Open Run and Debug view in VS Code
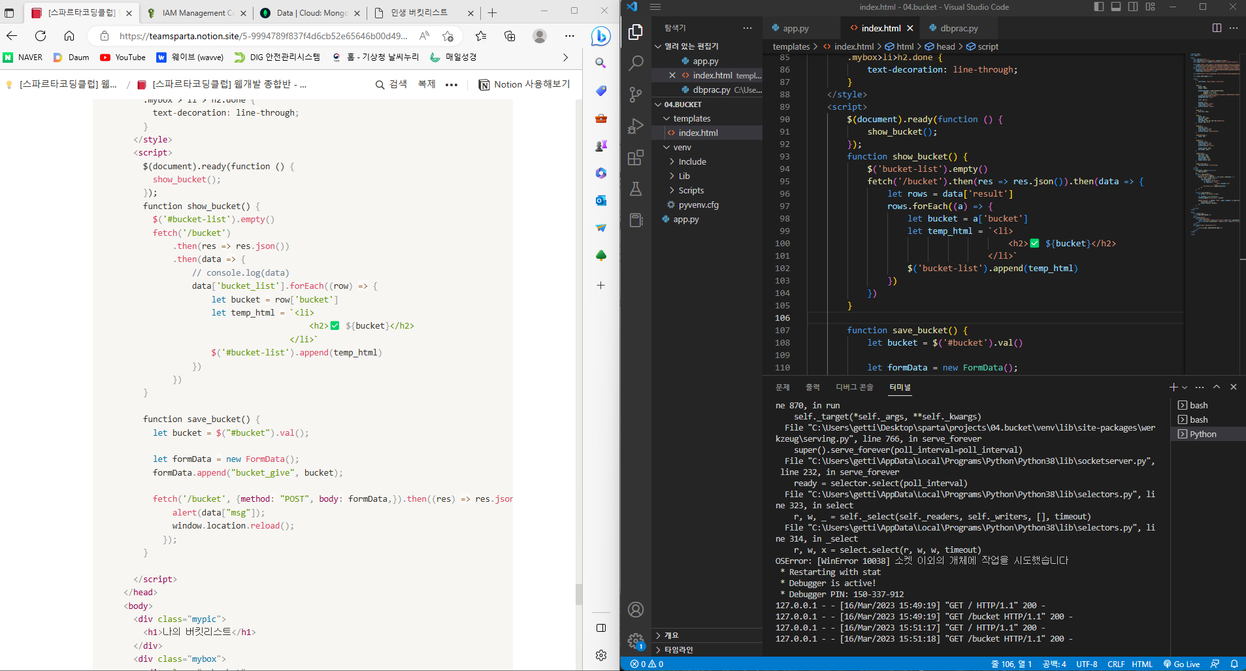 tap(635, 126)
